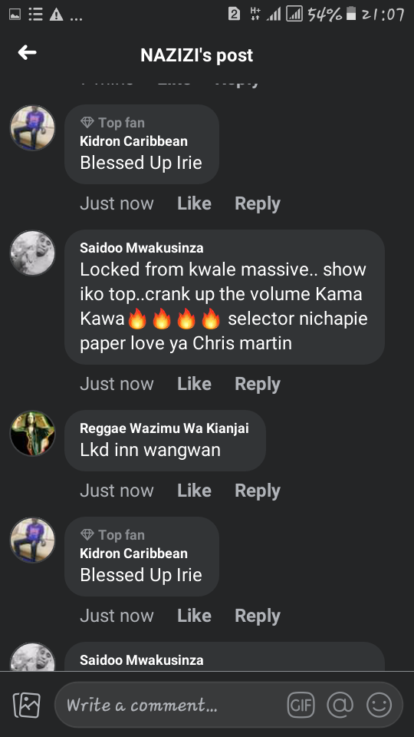
Task: Like the first Kidron Caribbean comment
Action: pos(194,203)
